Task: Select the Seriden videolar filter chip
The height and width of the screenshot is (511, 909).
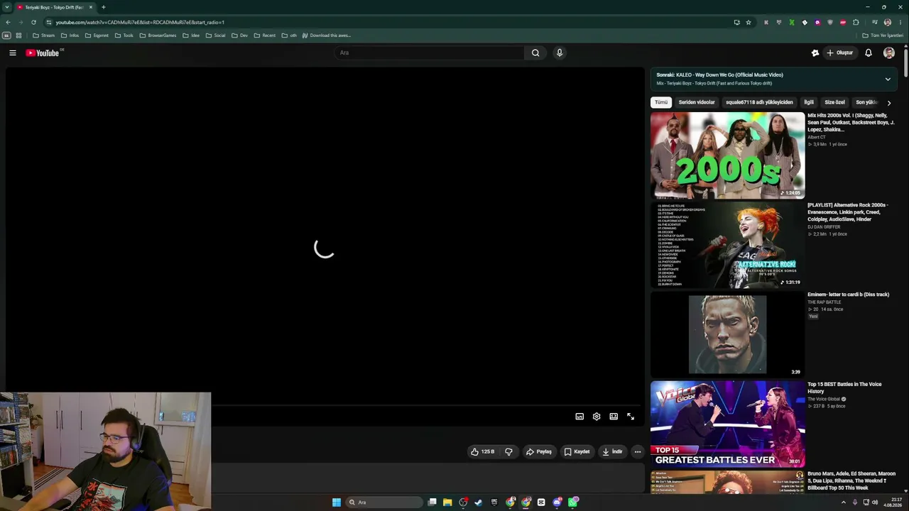Action: pos(697,102)
